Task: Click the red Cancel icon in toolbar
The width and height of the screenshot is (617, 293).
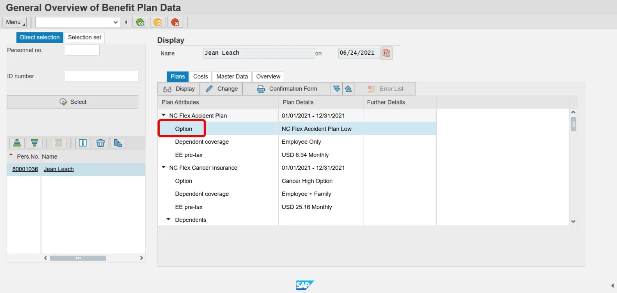Action: click(175, 22)
